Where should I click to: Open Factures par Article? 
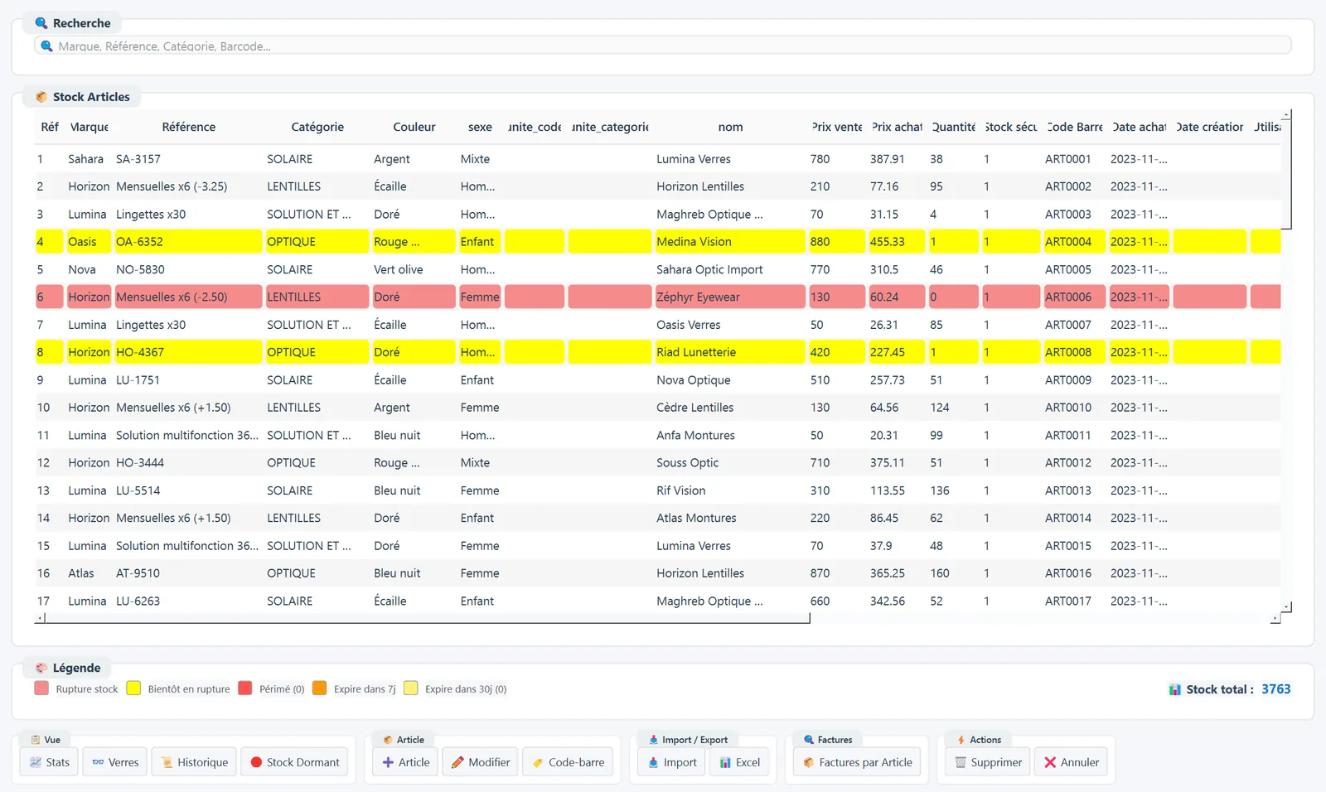coord(858,762)
